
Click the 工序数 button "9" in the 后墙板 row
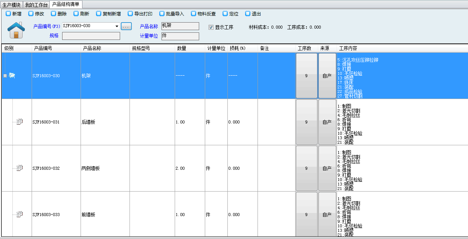(306, 122)
